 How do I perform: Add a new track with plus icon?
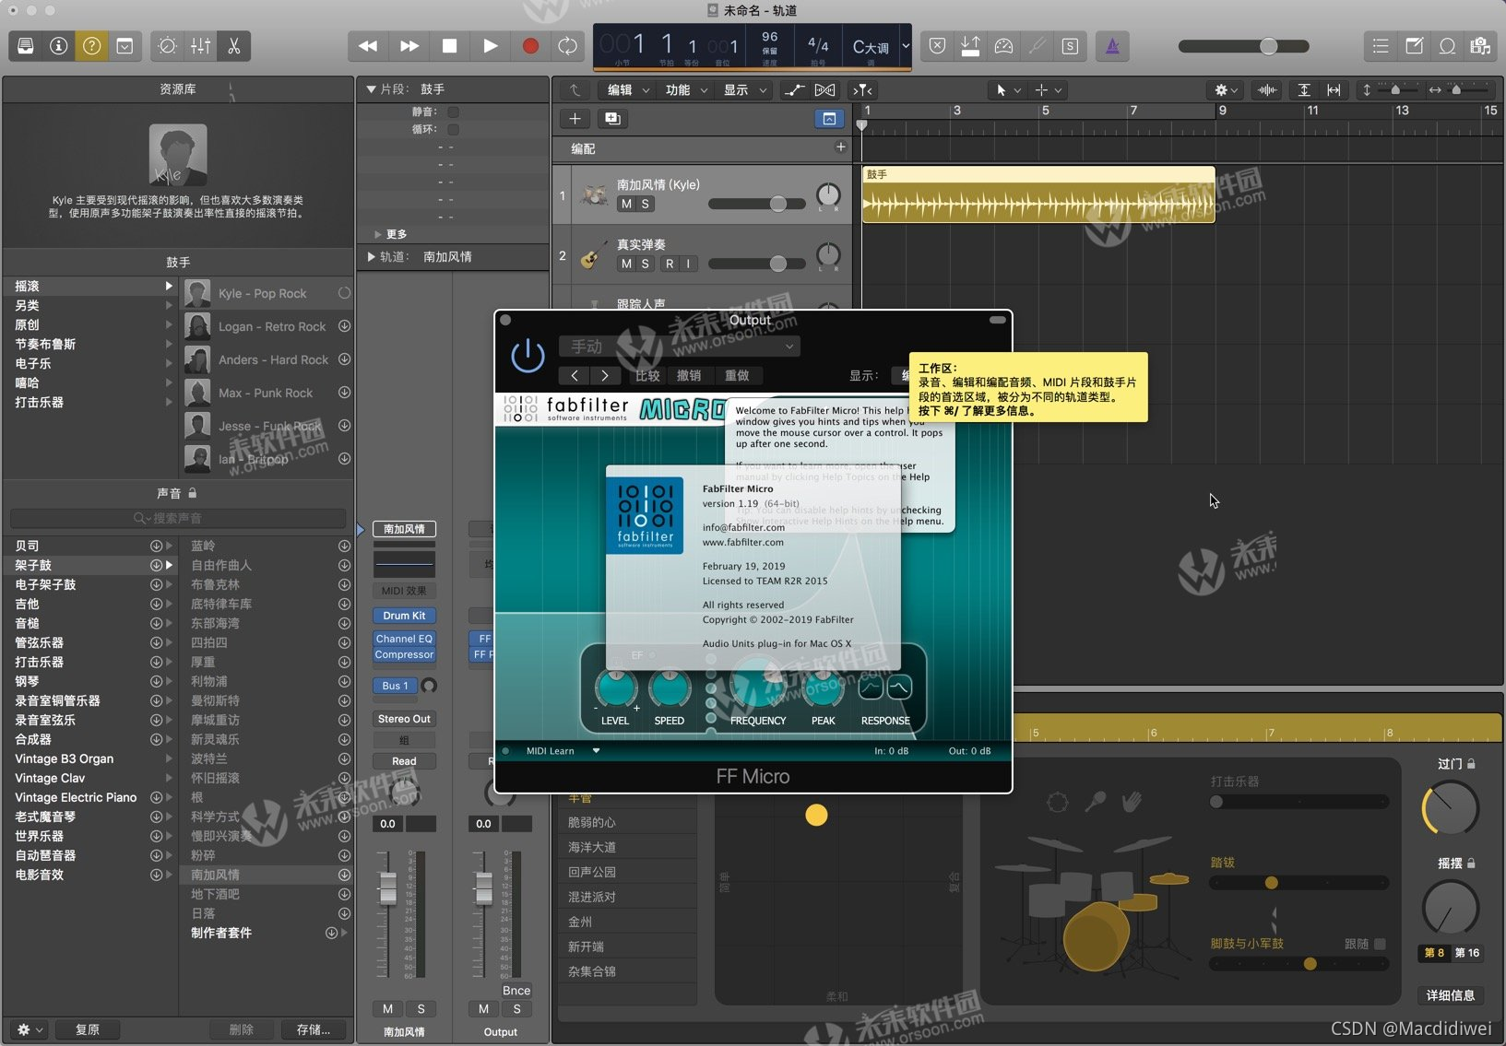pyautogui.click(x=575, y=118)
